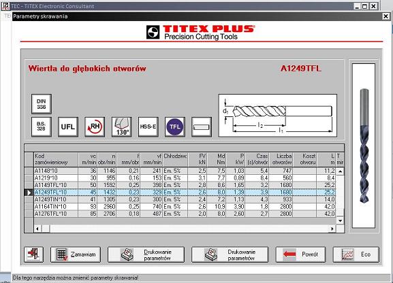Click the A1249TFL red product code heading
Screen dimensions: 393x283
[x=300, y=69]
